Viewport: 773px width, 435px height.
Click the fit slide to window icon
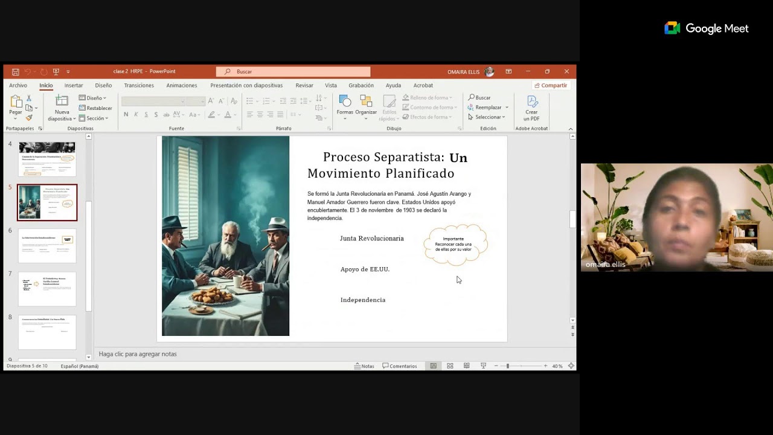coord(571,366)
